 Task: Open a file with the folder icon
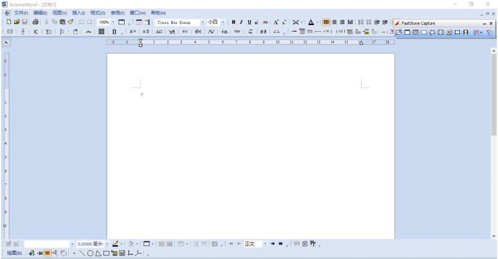click(17, 22)
